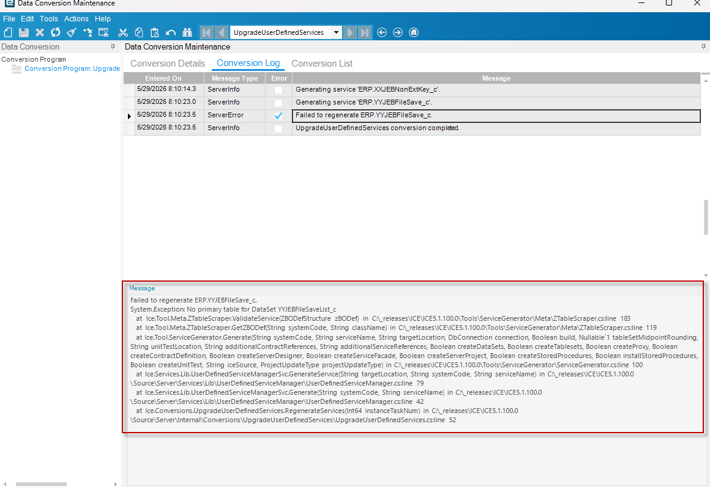This screenshot has width=710, height=487.
Task: Click the Undo arrow icon
Action: point(171,32)
